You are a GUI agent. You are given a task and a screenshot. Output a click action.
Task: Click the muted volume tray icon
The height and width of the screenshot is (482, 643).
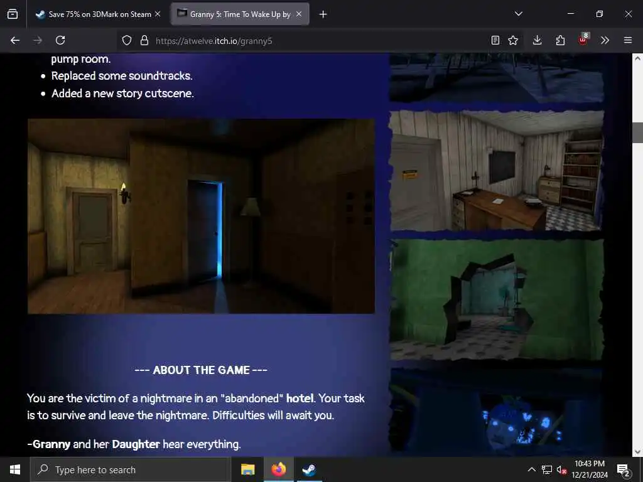click(561, 469)
